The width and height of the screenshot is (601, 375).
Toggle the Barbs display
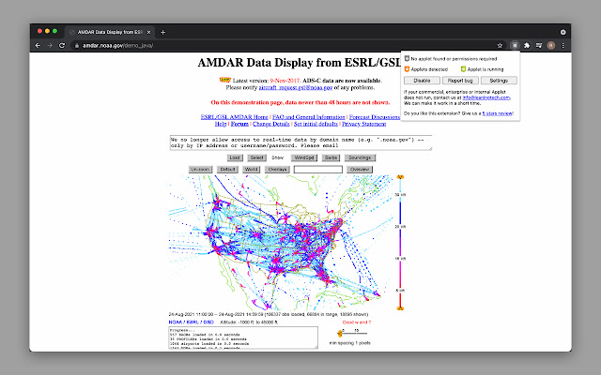click(331, 158)
